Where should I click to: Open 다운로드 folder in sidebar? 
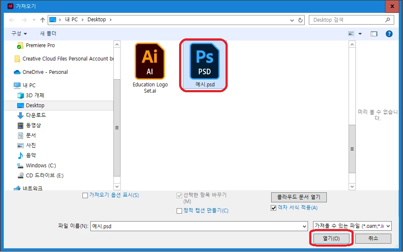[x=31, y=116]
